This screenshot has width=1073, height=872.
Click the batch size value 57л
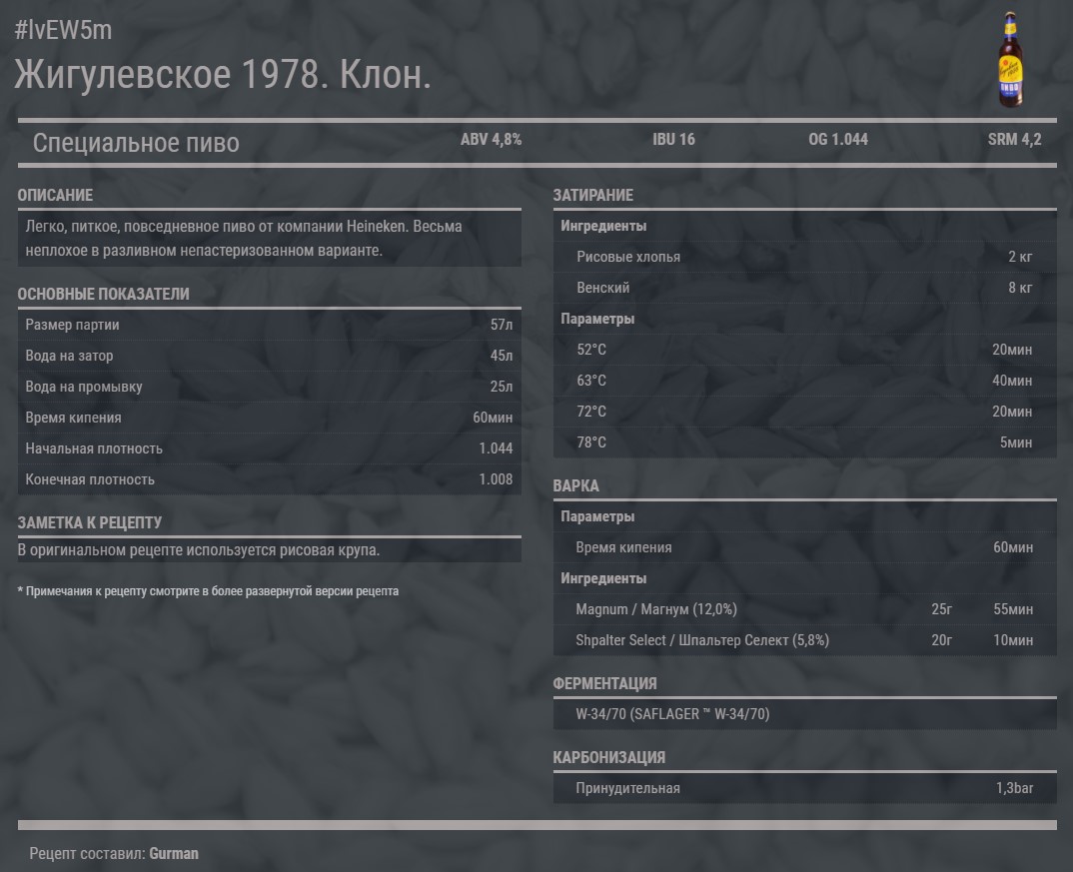point(501,325)
